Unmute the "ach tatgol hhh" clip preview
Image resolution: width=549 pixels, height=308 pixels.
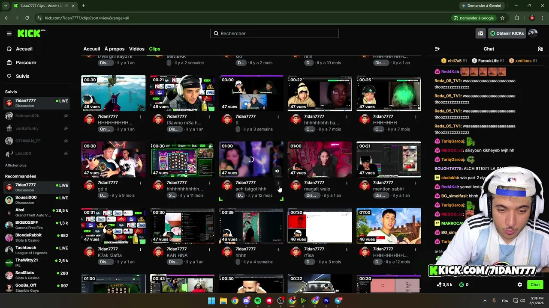click(x=277, y=171)
